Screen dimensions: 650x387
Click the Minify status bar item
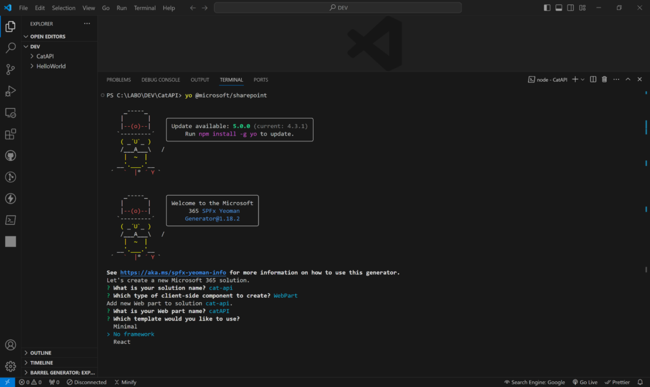pos(125,382)
